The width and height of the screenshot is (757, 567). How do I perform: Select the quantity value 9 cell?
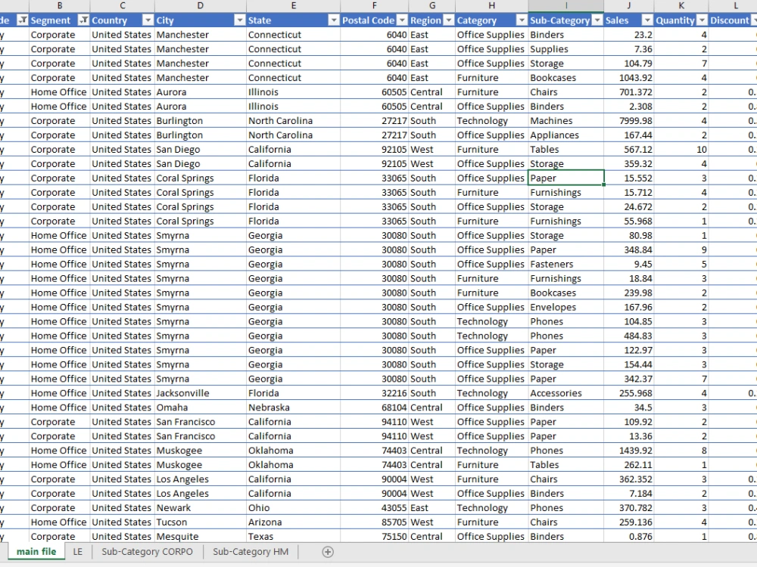[681, 249]
